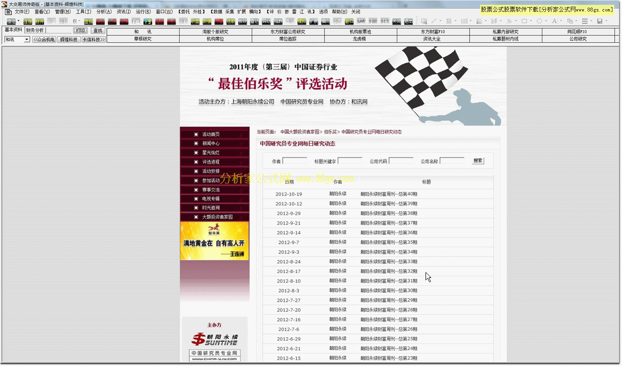Click the grid layout toolbar icon

pos(585,21)
